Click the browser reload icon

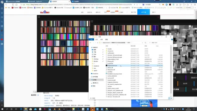point(13,4)
